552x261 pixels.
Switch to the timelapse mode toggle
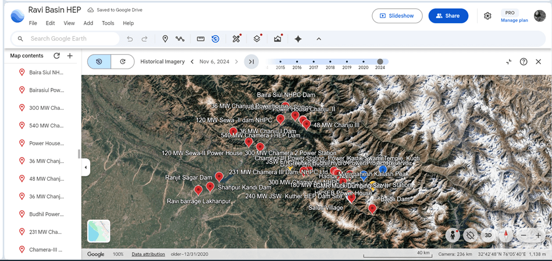pos(123,62)
